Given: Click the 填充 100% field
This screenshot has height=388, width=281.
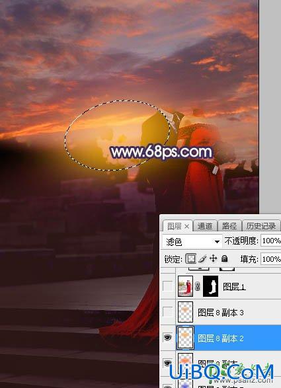Looking at the screenshot, I should coord(270,259).
